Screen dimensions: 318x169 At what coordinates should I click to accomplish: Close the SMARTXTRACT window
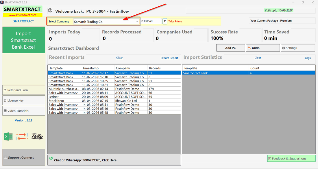click(313, 2)
